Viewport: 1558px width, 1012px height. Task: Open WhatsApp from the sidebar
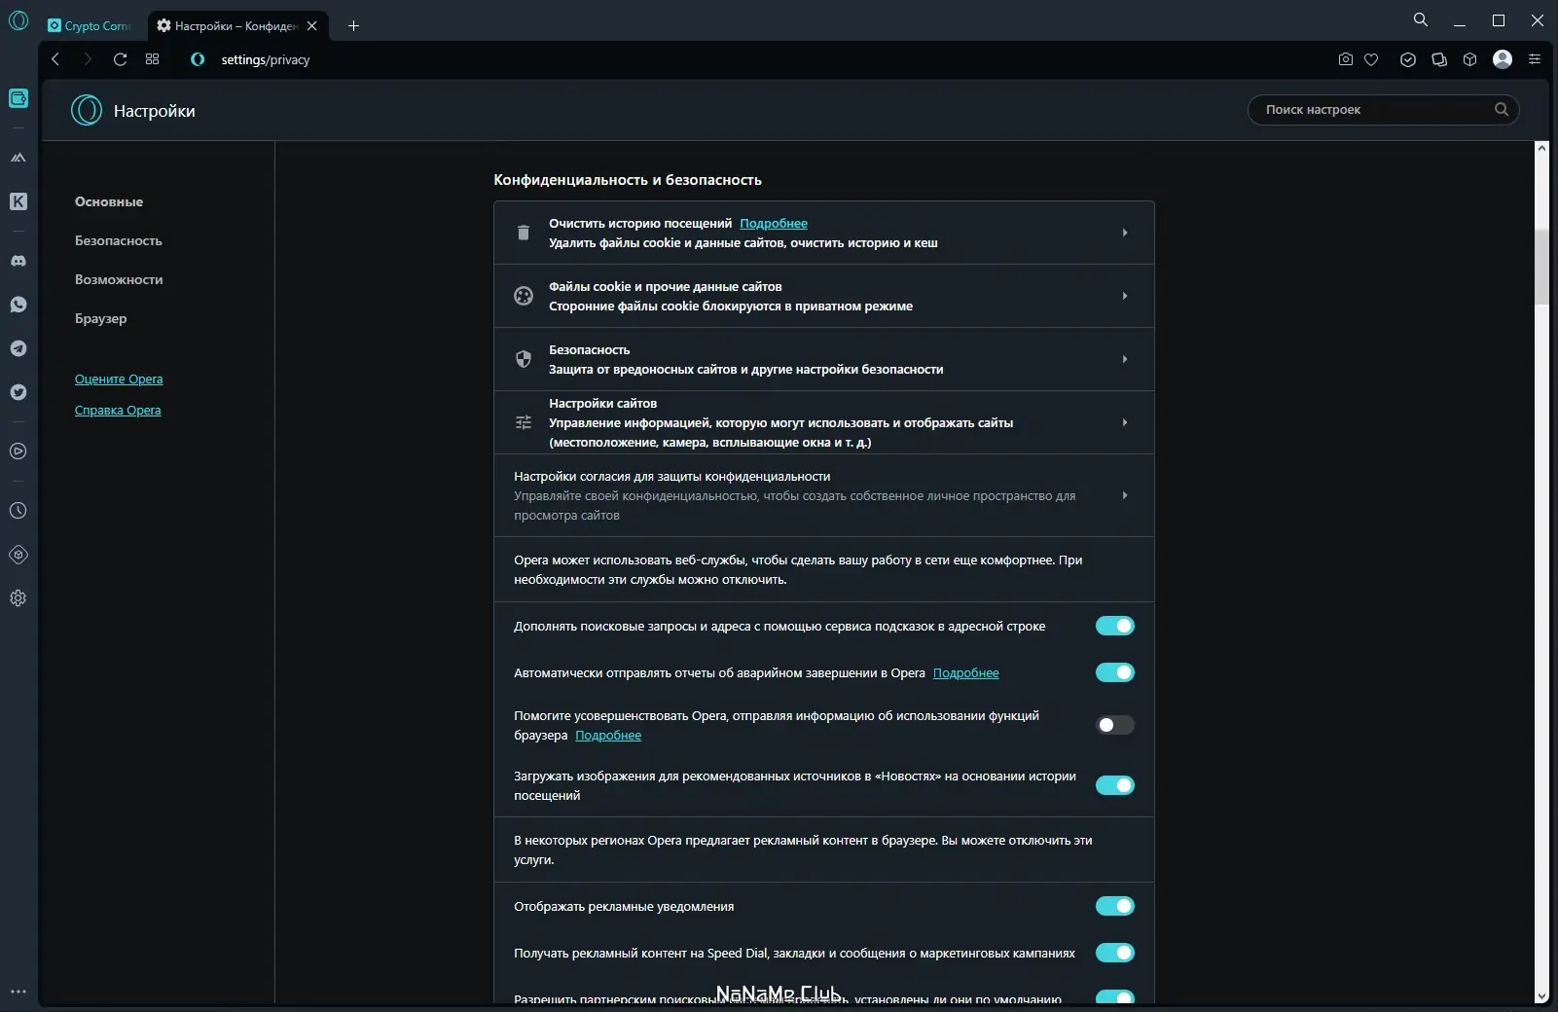click(18, 305)
